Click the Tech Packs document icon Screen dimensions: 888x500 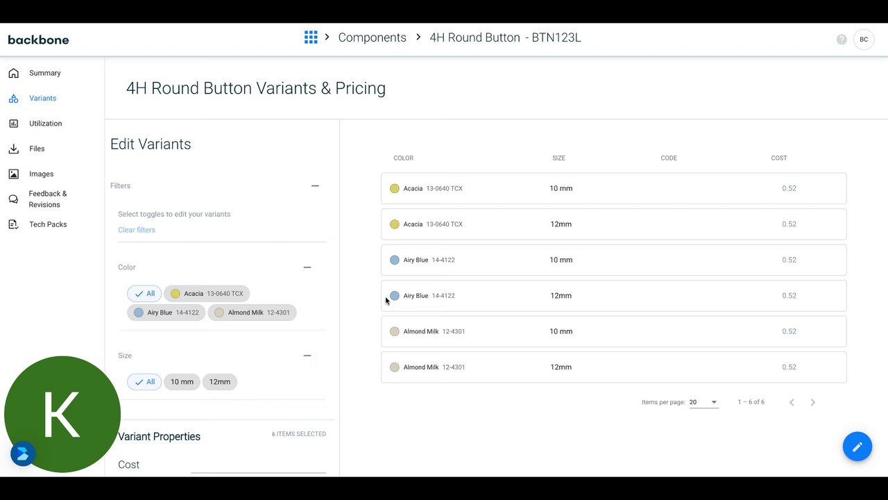click(x=14, y=224)
